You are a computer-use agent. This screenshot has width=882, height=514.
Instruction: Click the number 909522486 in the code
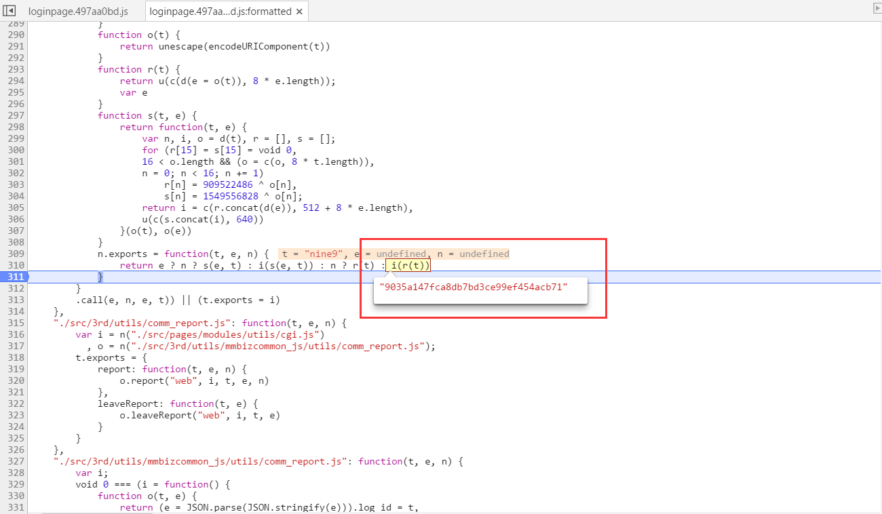point(227,184)
